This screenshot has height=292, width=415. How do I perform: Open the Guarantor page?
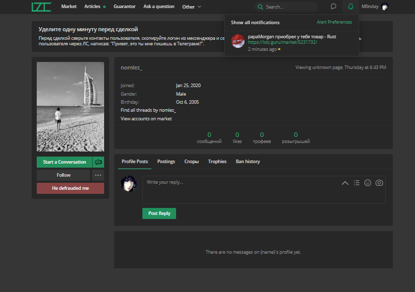click(124, 7)
